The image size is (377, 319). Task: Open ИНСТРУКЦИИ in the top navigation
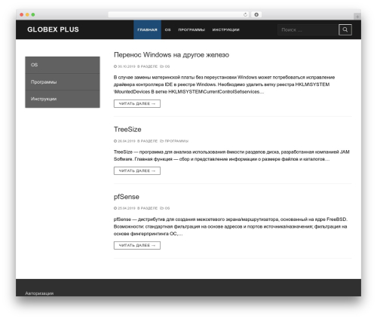pyautogui.click(x=225, y=29)
